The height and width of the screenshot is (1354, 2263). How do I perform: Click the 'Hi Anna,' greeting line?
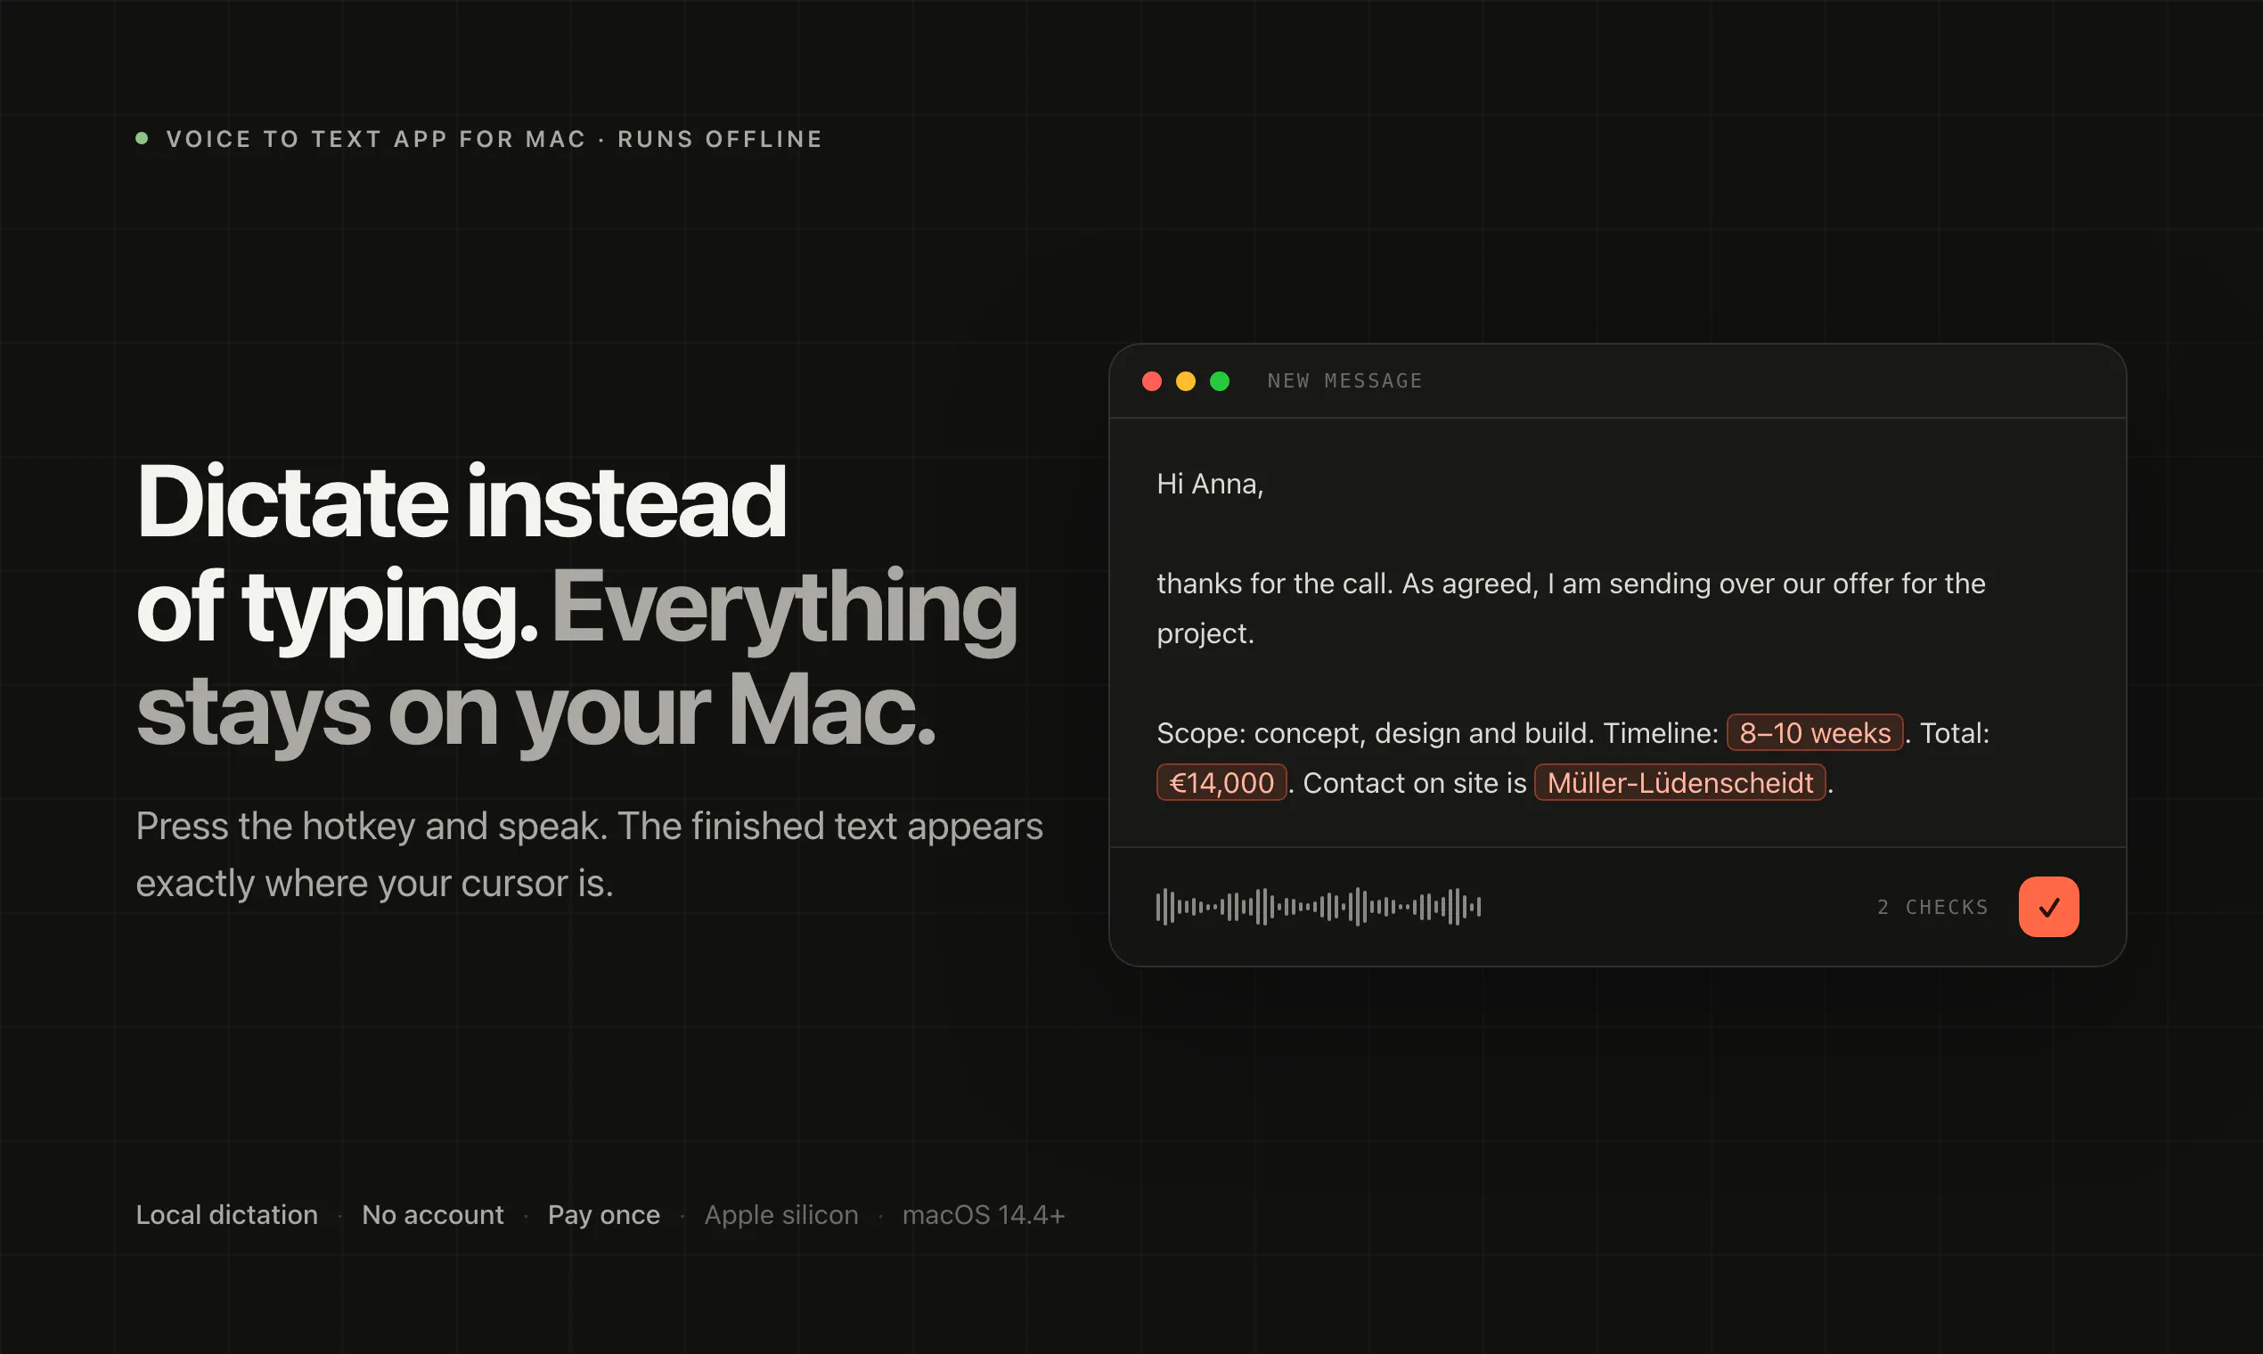pos(1210,484)
